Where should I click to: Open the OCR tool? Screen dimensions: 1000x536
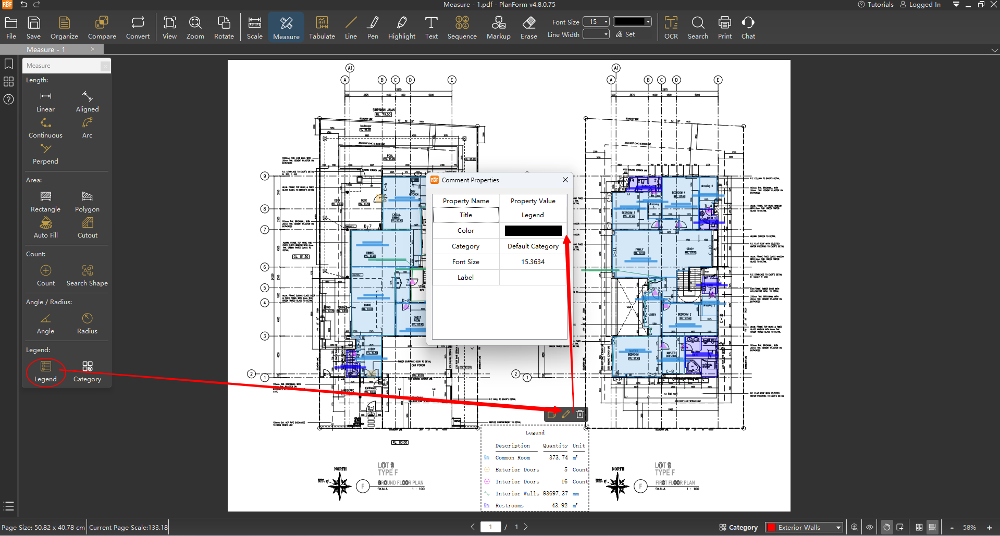point(671,28)
